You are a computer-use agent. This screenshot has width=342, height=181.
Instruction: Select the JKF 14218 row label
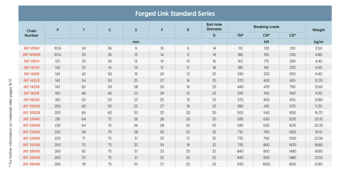coord(31,74)
